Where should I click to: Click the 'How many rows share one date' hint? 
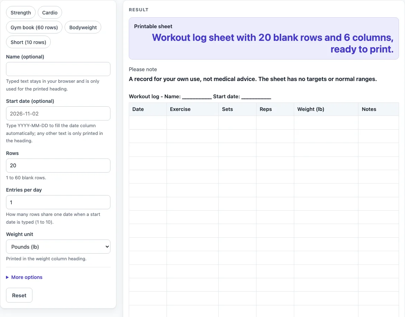53,218
